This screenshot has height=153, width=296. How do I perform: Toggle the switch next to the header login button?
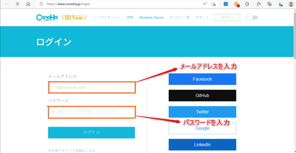[x=252, y=17]
